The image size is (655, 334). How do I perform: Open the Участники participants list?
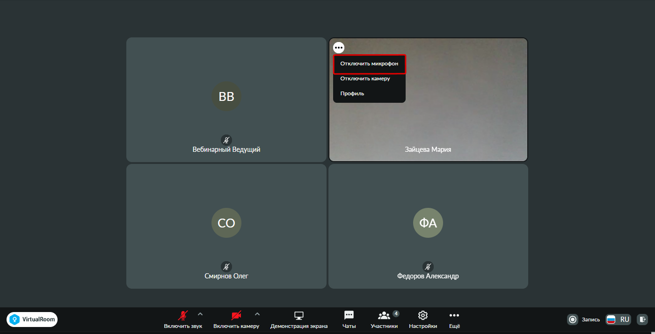[384, 315]
